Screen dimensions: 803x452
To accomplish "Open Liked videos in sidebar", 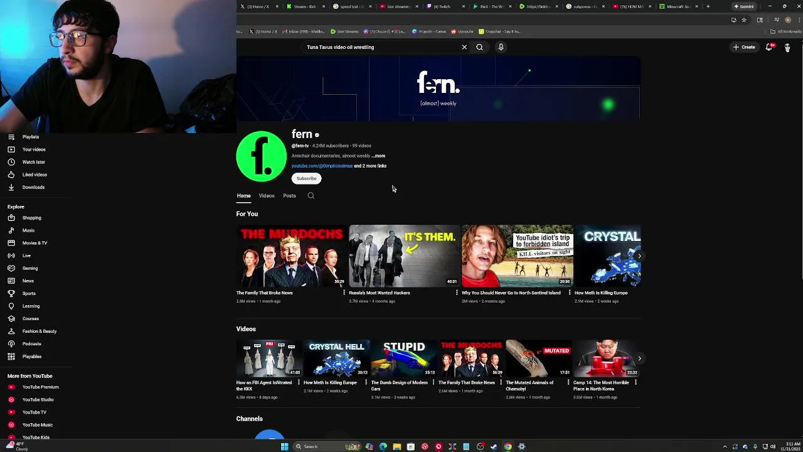I will (x=35, y=175).
